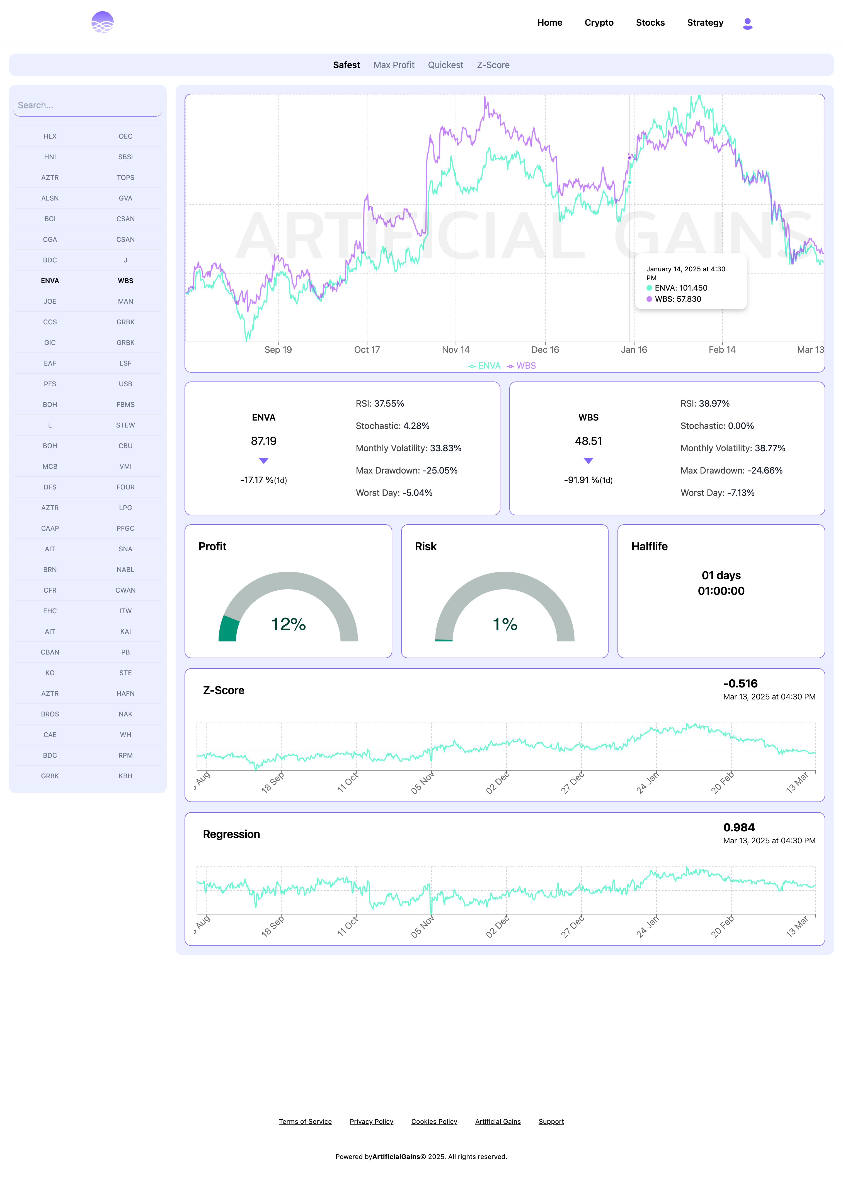Select the ENVA / WBS pair
Viewport: 843px width, 1183px height.
pyautogui.click(x=88, y=281)
